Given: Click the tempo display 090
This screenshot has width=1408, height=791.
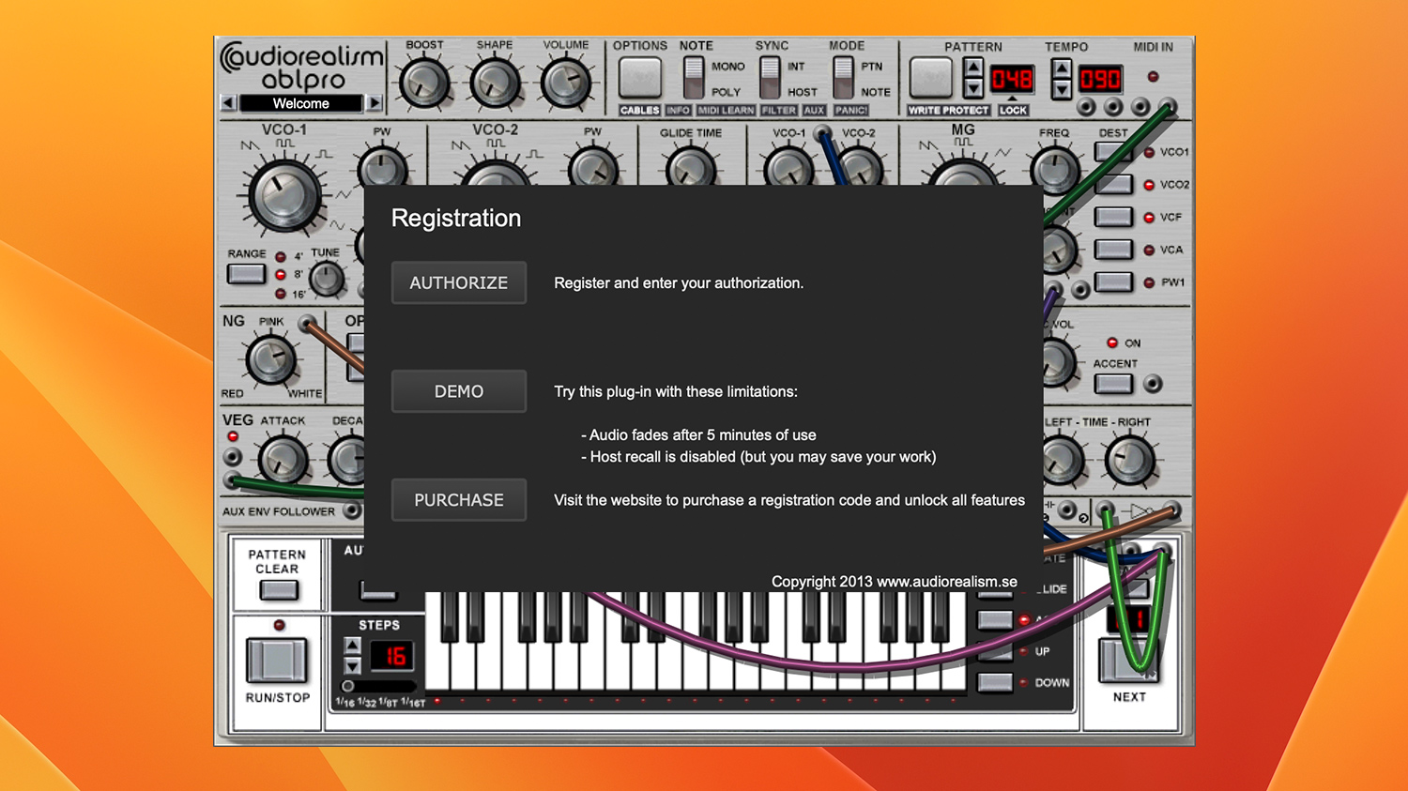Looking at the screenshot, I should coord(1100,79).
